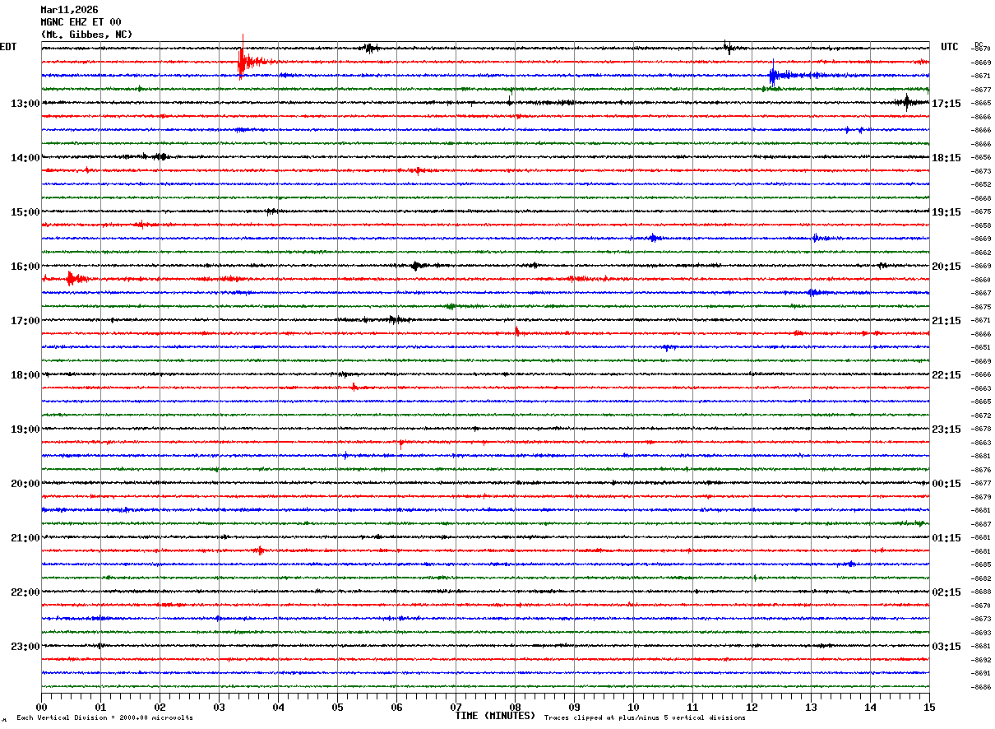This screenshot has width=995, height=729.
Task: Click the 20:15 UTC time label
Action: (946, 267)
